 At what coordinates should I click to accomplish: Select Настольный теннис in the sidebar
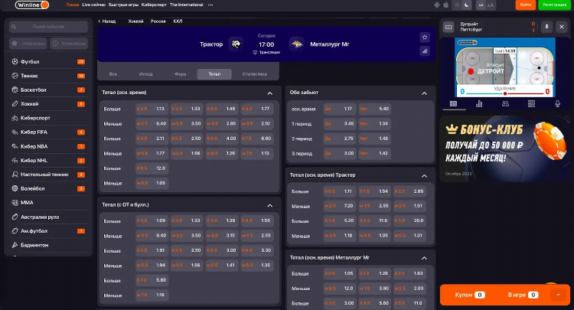click(48, 175)
